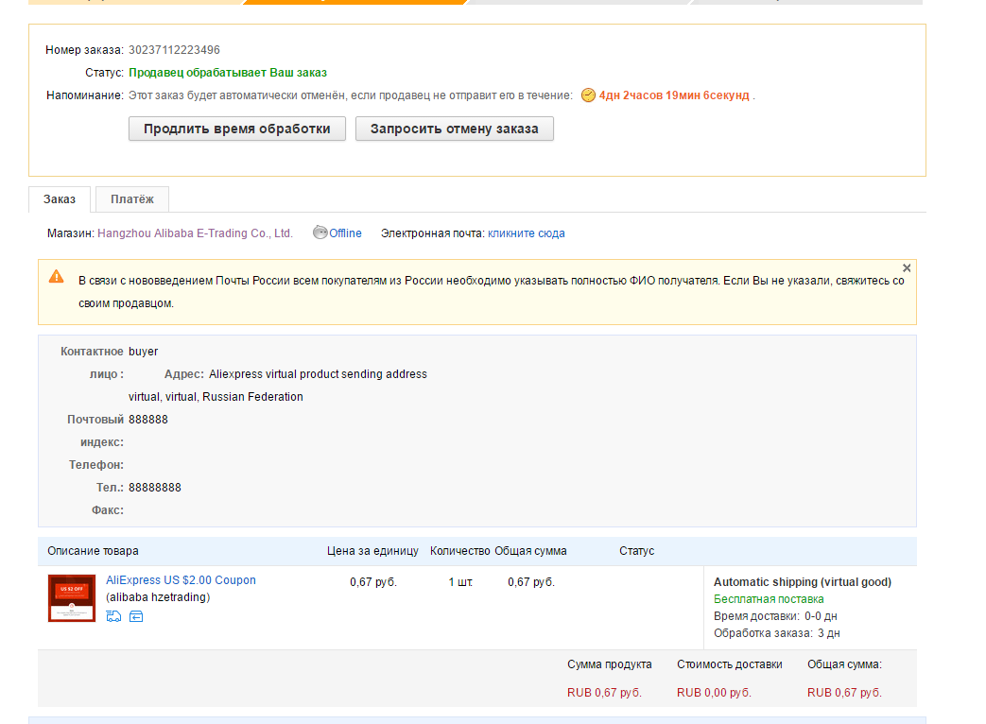Viewport: 986px width, 724px height.
Task: Click Automatic shipping (virtual good) text
Action: (803, 582)
